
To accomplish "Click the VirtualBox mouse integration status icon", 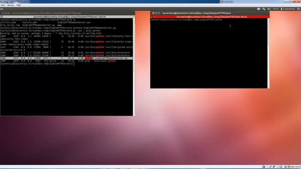I will click(285, 167).
